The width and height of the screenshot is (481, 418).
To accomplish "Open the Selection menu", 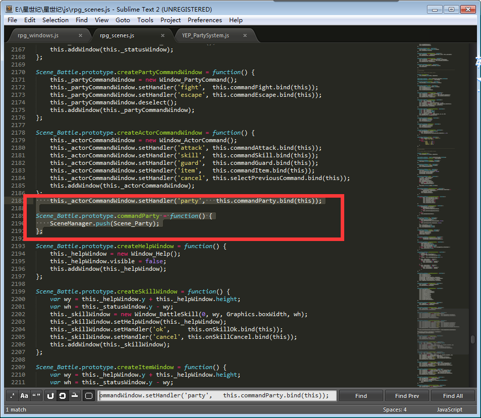I will click(56, 20).
